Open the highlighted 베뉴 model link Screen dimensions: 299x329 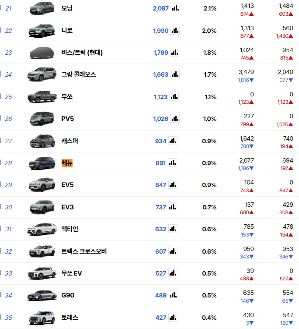67,163
